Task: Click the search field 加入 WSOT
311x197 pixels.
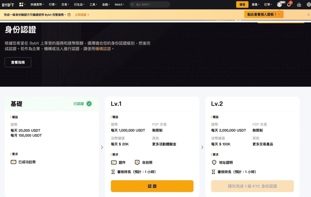Action: (x=149, y=4)
